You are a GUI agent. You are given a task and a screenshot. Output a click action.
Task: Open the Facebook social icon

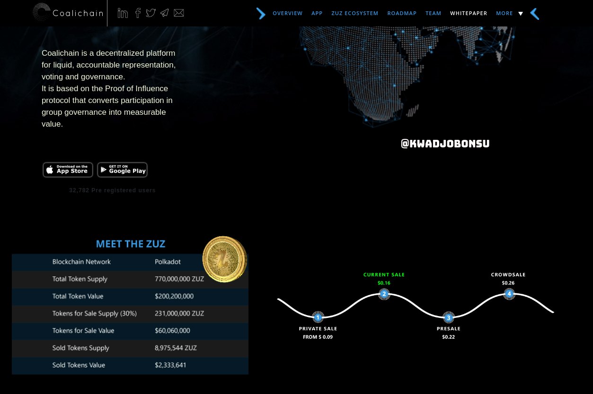[138, 13]
